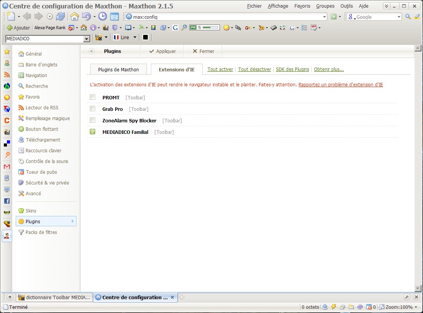Open the Affichage menu
This screenshot has height=313, width=423.
point(278,6)
